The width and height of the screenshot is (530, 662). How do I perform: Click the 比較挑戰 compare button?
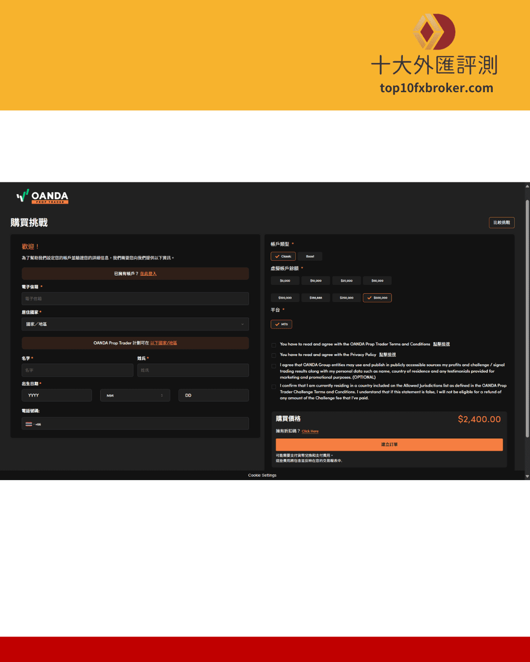click(x=502, y=223)
